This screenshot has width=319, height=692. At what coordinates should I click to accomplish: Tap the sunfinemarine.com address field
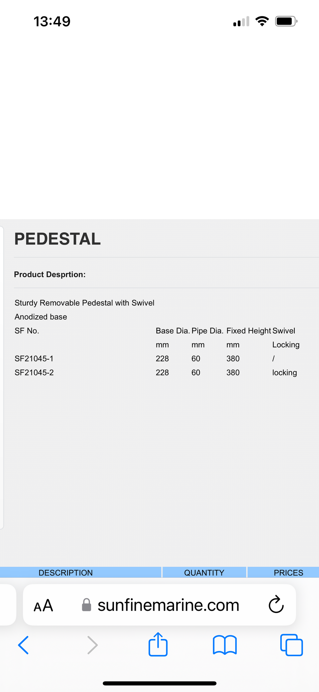pyautogui.click(x=159, y=605)
